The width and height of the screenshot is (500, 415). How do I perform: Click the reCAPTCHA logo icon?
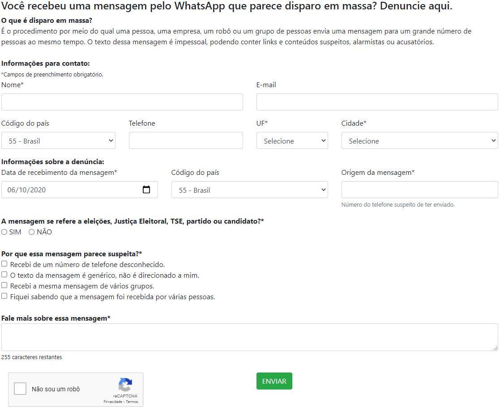click(125, 385)
